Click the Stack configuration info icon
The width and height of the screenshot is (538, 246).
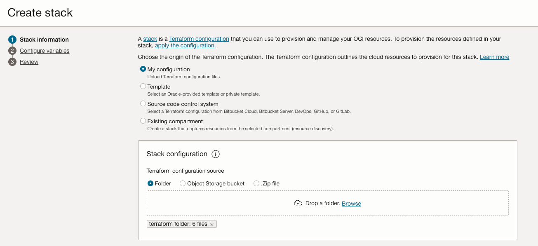click(x=216, y=154)
